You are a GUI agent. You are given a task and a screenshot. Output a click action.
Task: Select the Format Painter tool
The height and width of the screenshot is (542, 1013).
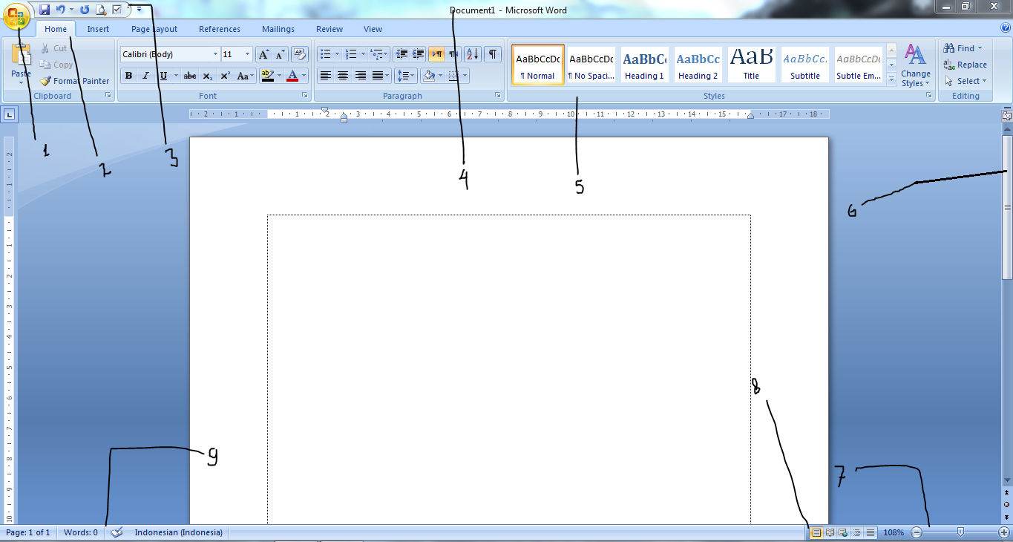[74, 81]
